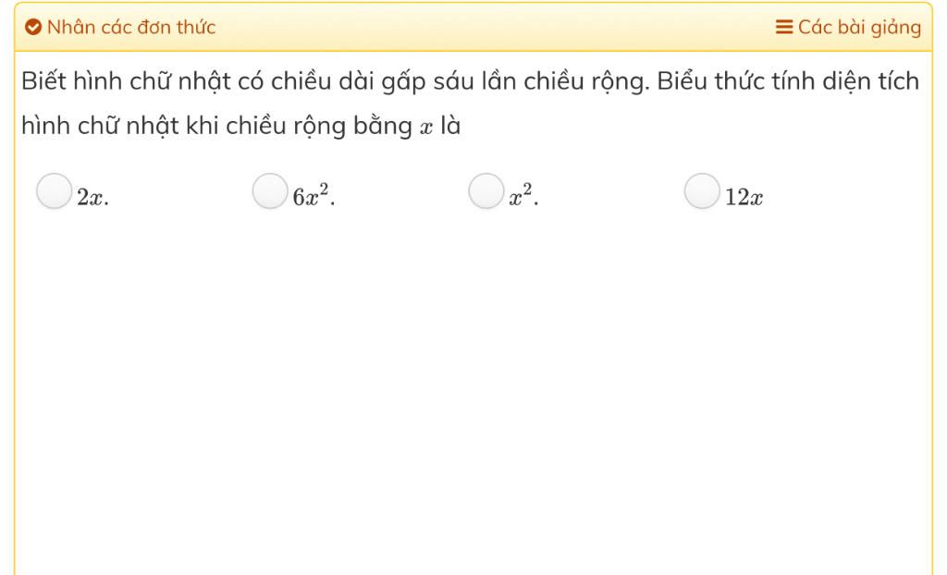The height and width of the screenshot is (575, 947).
Task: Click the 6x² answer label text
Action: (314, 195)
